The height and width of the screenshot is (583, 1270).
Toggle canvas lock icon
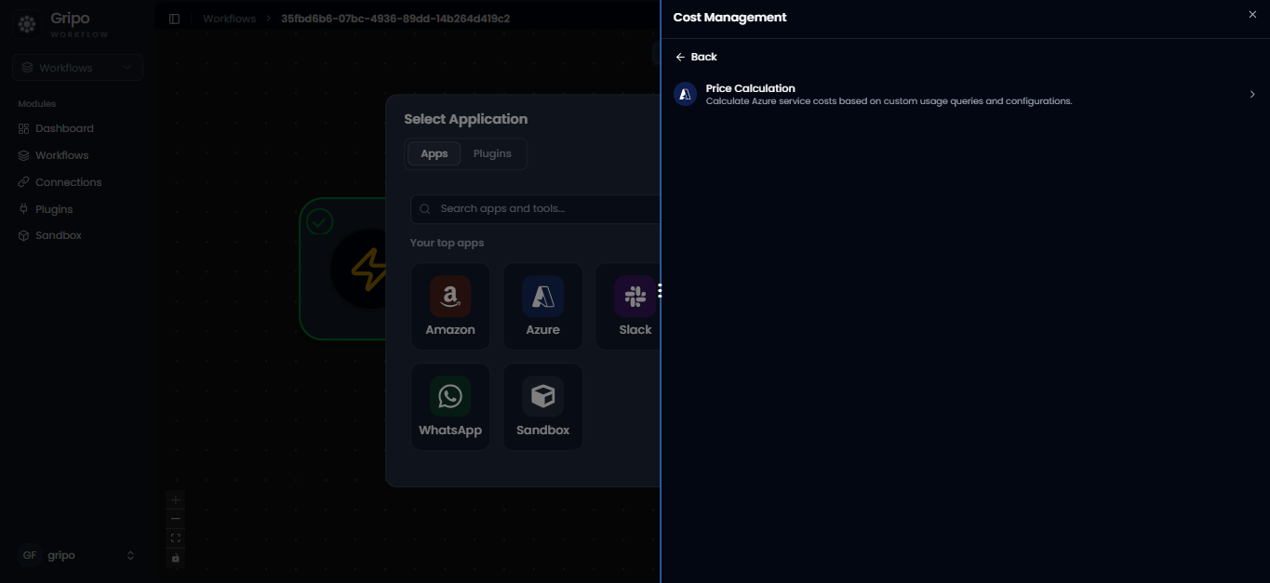(x=176, y=558)
